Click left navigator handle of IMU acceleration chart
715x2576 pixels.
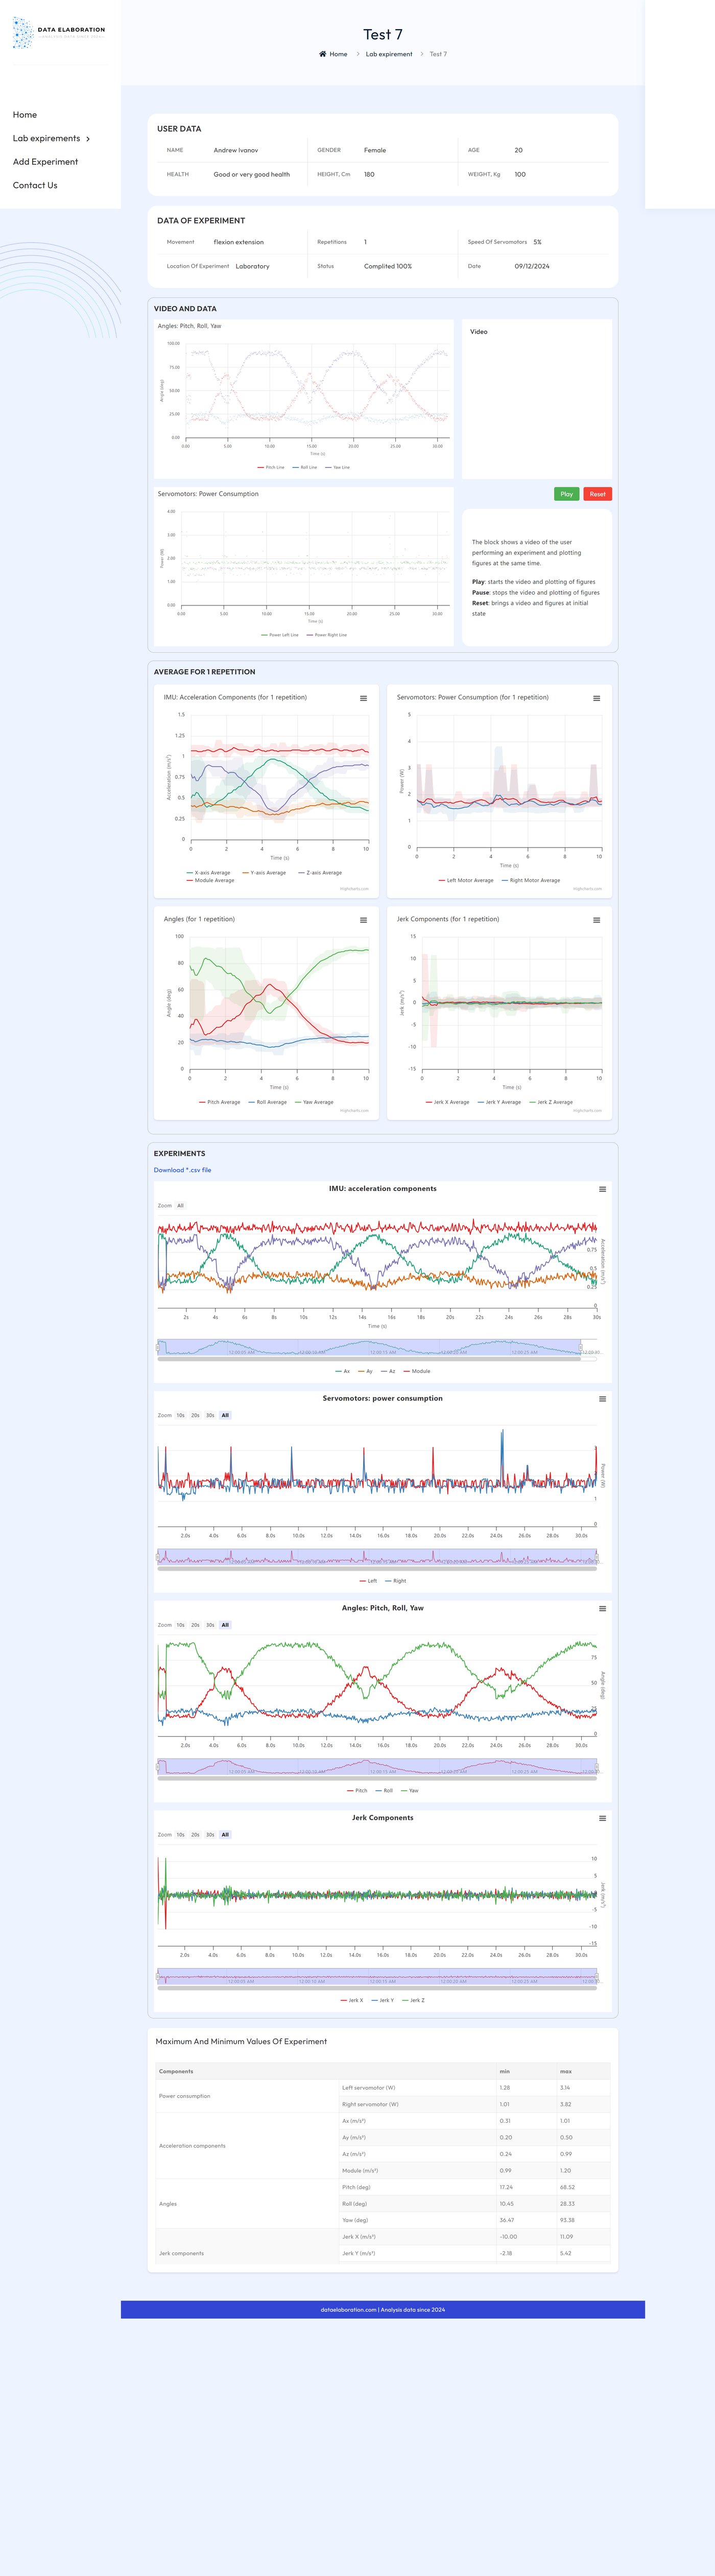[x=158, y=1348]
